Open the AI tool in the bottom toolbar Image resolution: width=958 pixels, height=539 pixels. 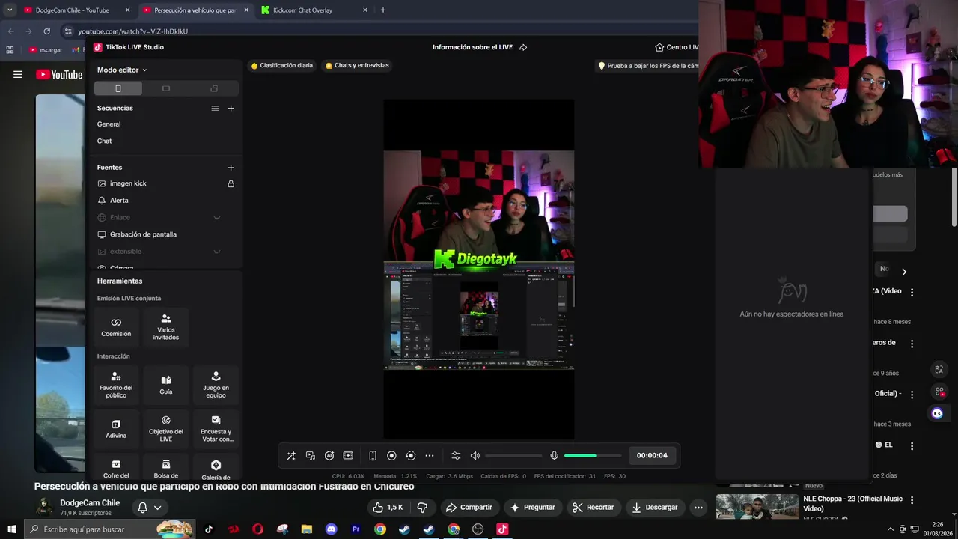[x=329, y=455]
